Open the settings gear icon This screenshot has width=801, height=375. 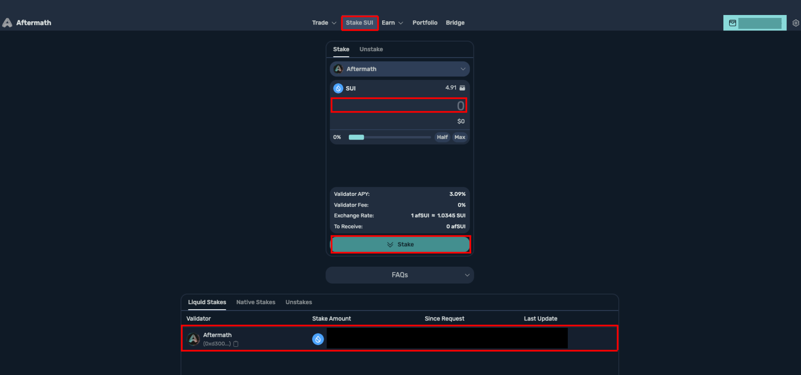point(796,23)
